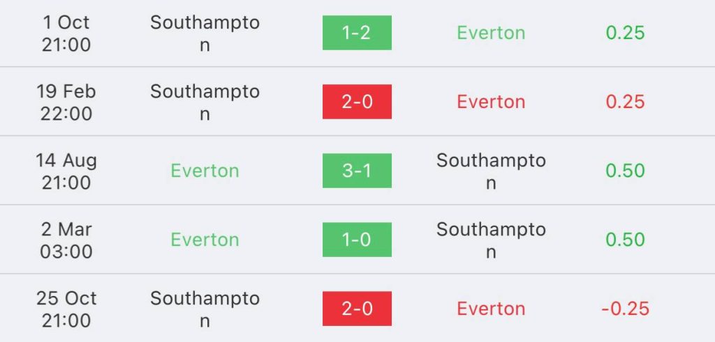
Task: Open the red 2-0 score for 19 Feb
Action: pyautogui.click(x=357, y=102)
